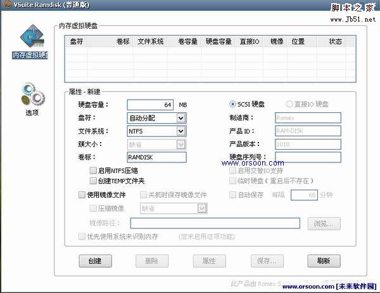Click the VSuite Ramdisk title bar icon
The width and height of the screenshot is (380, 293).
(8, 4)
